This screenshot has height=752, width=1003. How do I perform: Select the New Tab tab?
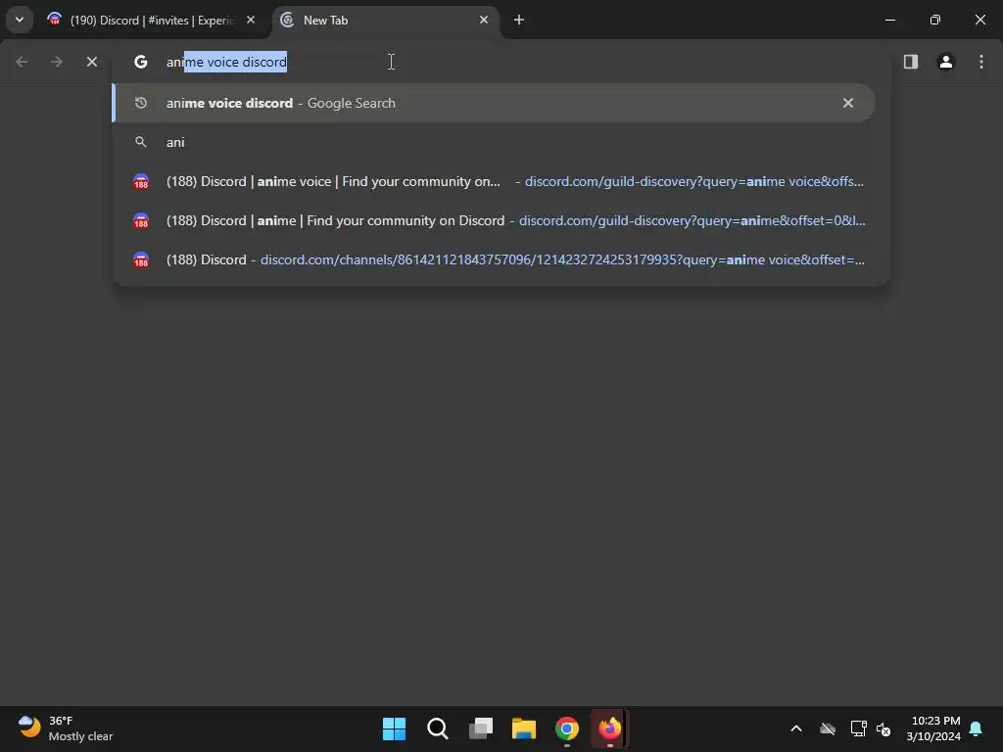(386, 20)
